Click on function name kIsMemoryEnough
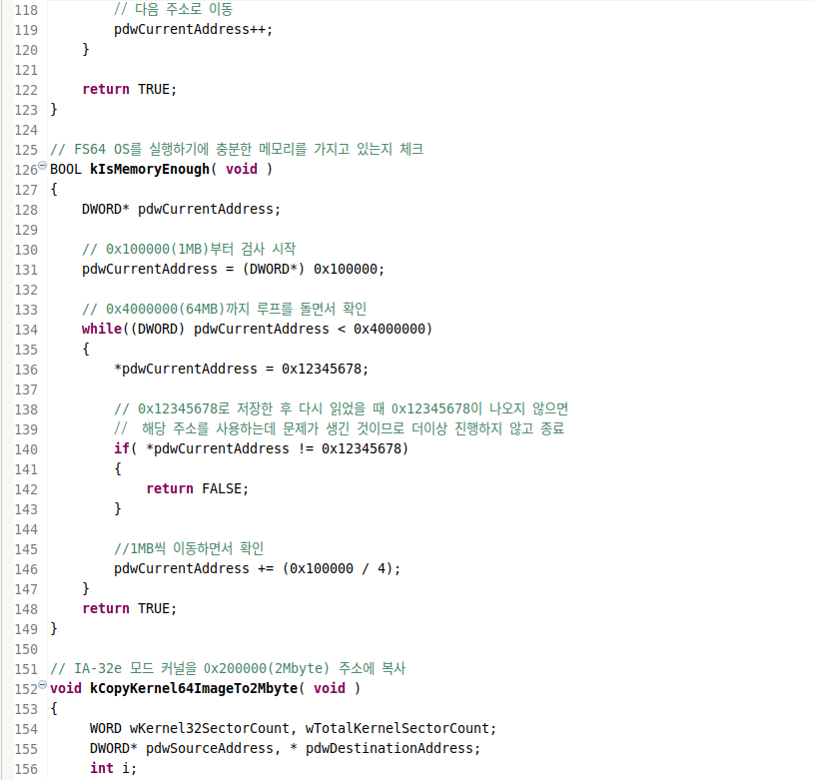 (150, 170)
